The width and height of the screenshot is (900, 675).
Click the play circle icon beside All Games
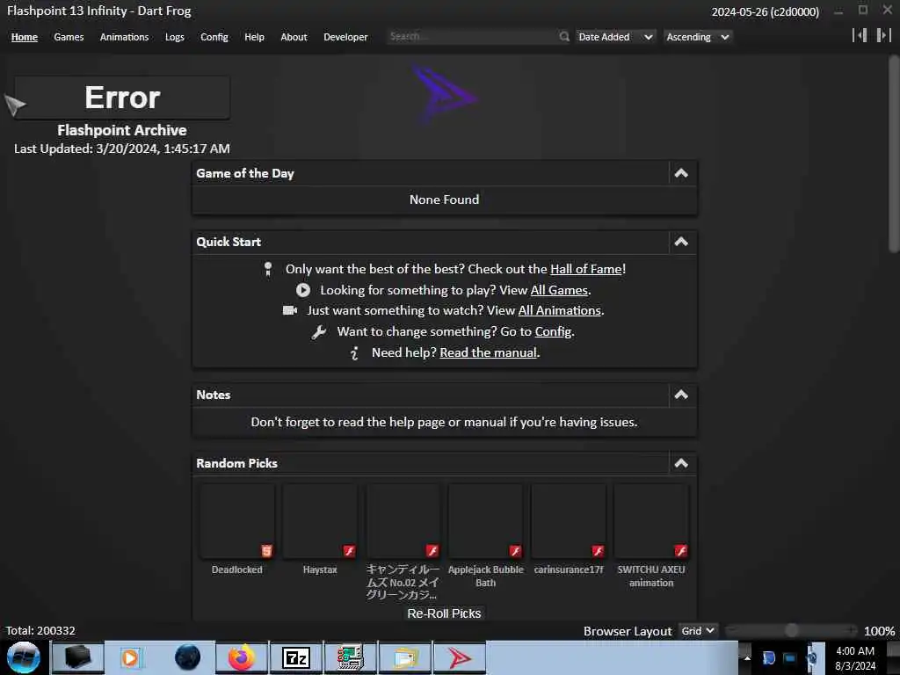point(303,290)
